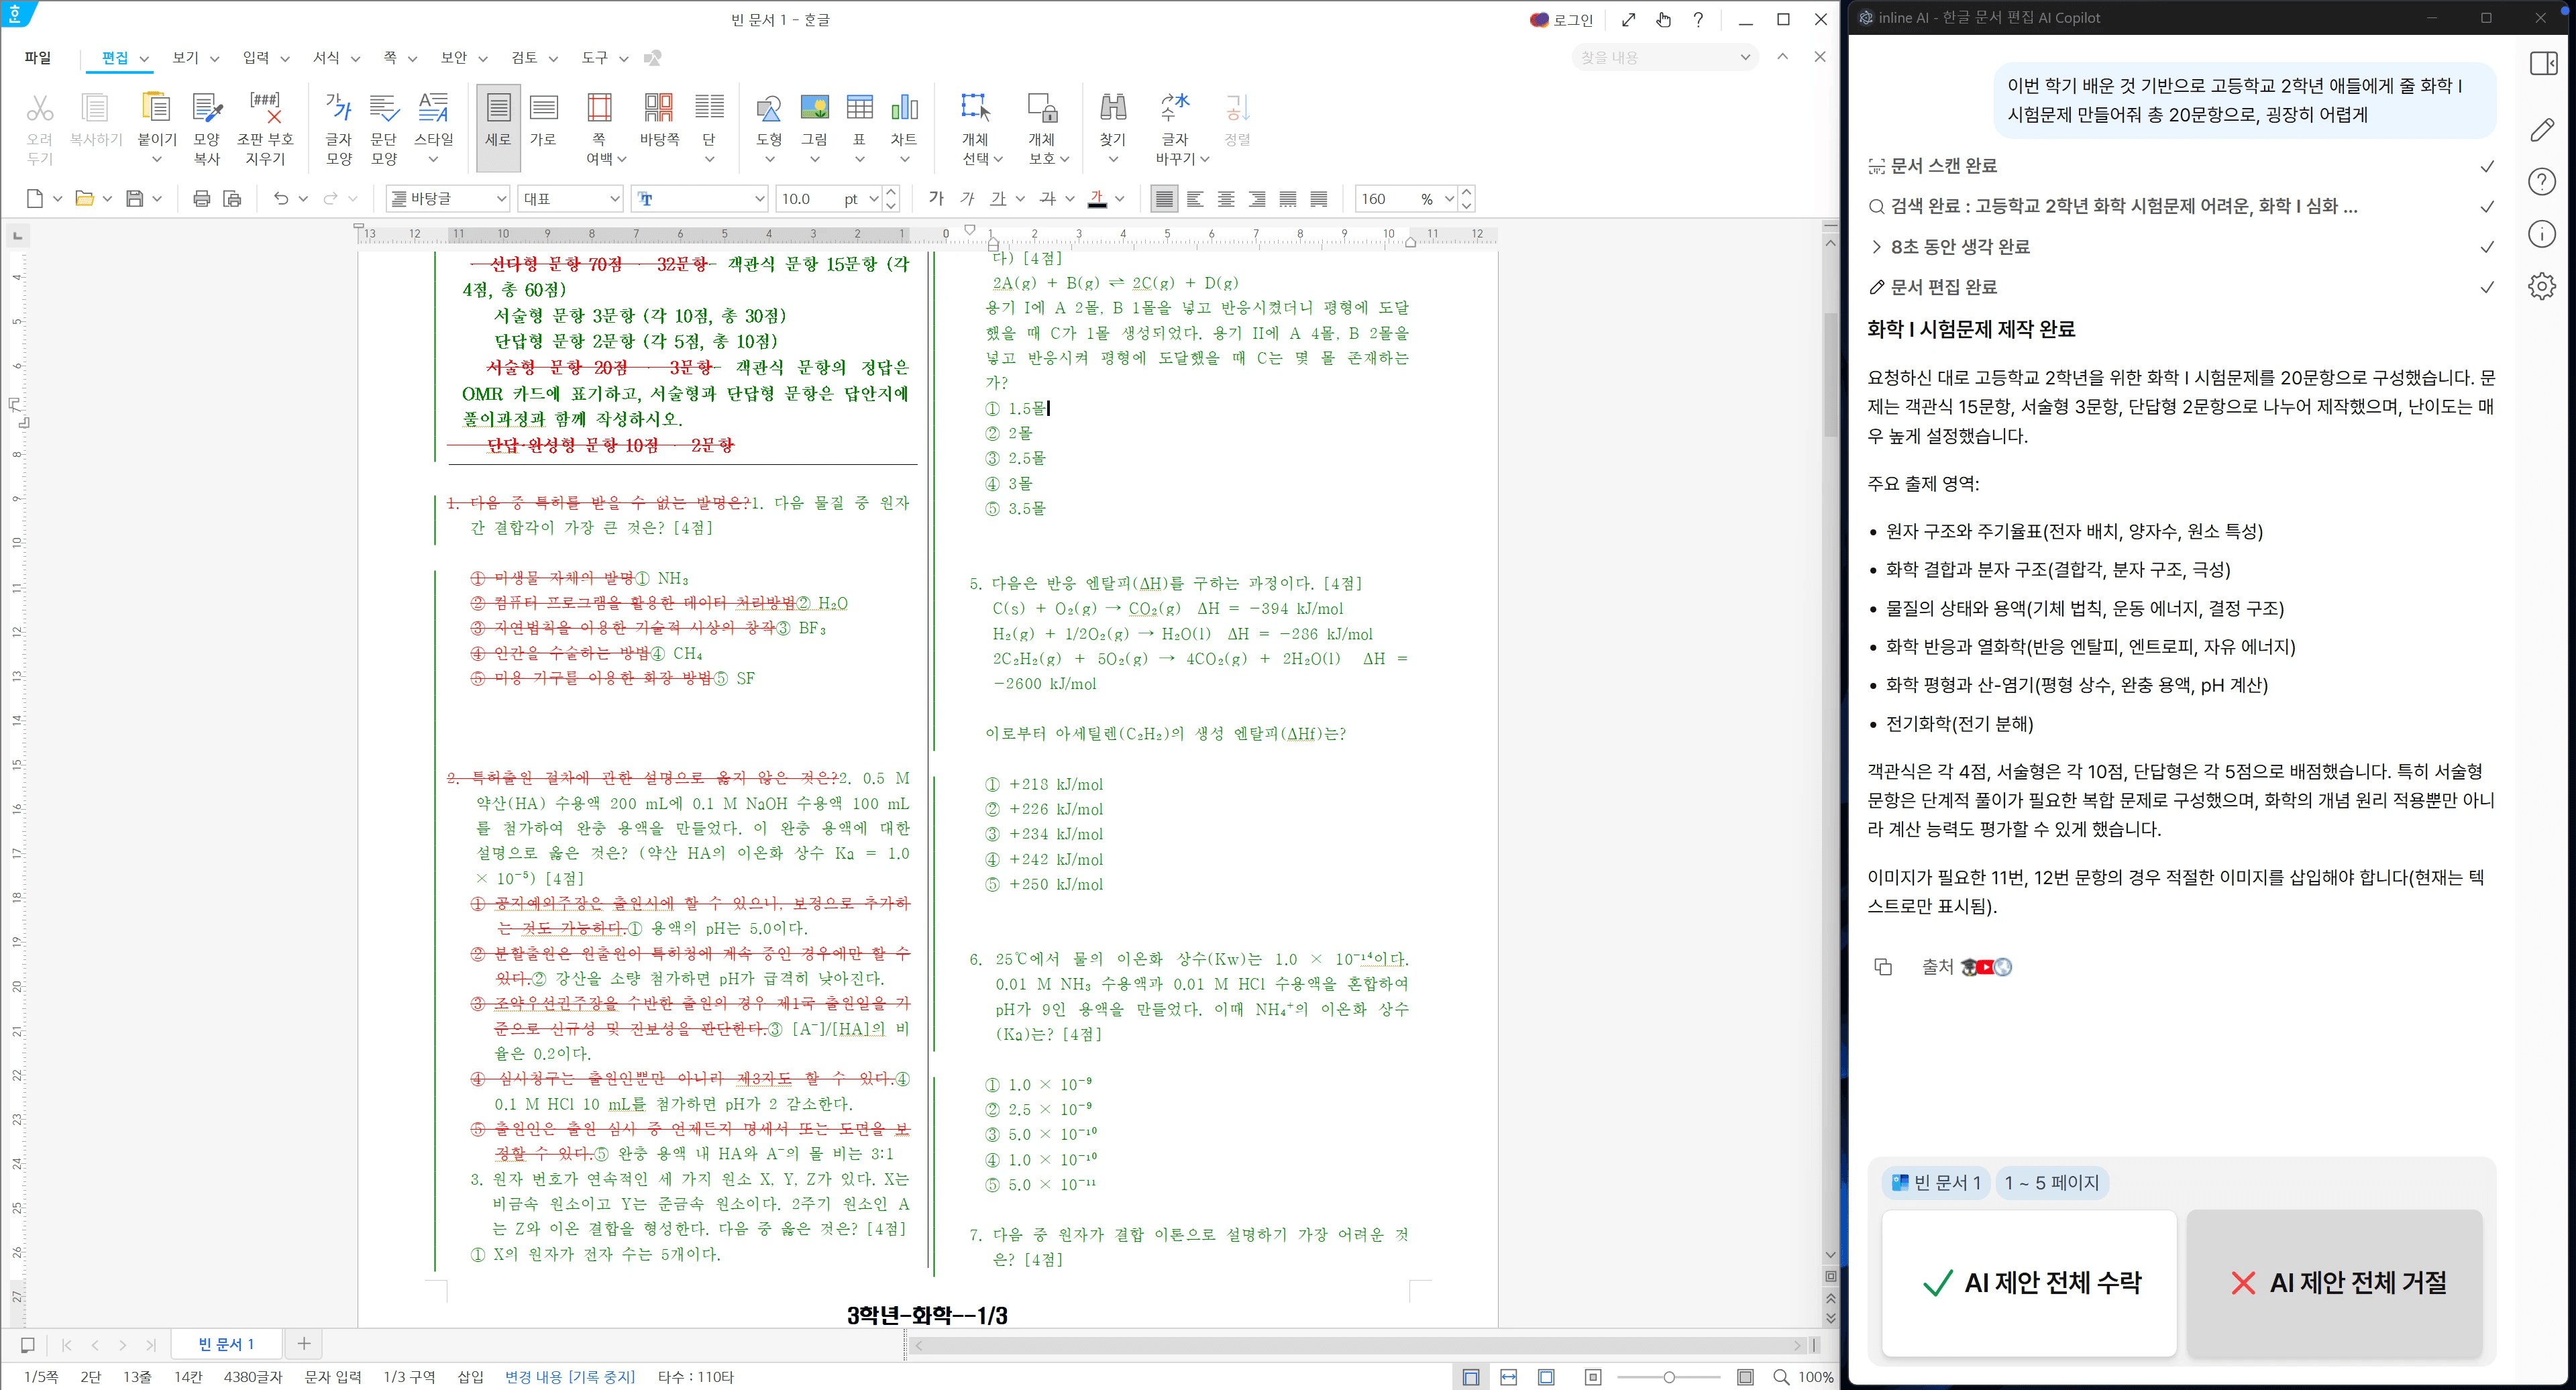Open the 편집 menu tab
Screen dimensions: 2576x1390
(115, 58)
